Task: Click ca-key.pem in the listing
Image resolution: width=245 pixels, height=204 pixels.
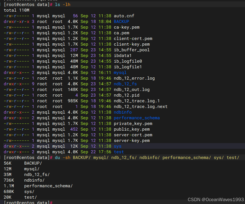Action: 127,27
